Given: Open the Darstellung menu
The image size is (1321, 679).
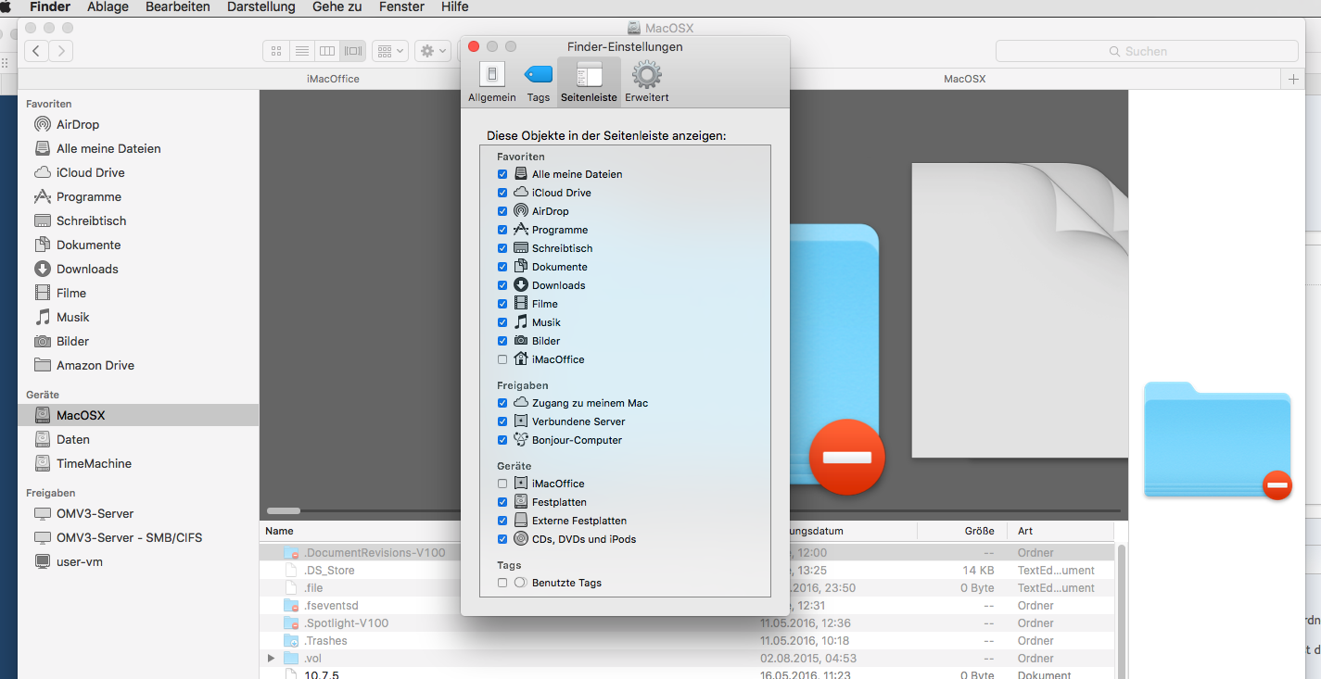Looking at the screenshot, I should pyautogui.click(x=261, y=6).
